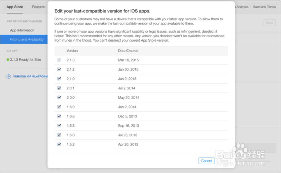Screen dimensions: 281x173
Task: Deselect version 1.6.5 checkbox
Action: pyautogui.click(x=59, y=125)
